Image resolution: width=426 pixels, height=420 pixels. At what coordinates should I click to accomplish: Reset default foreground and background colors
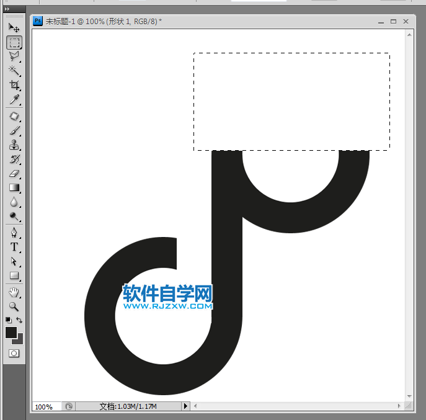click(9, 320)
